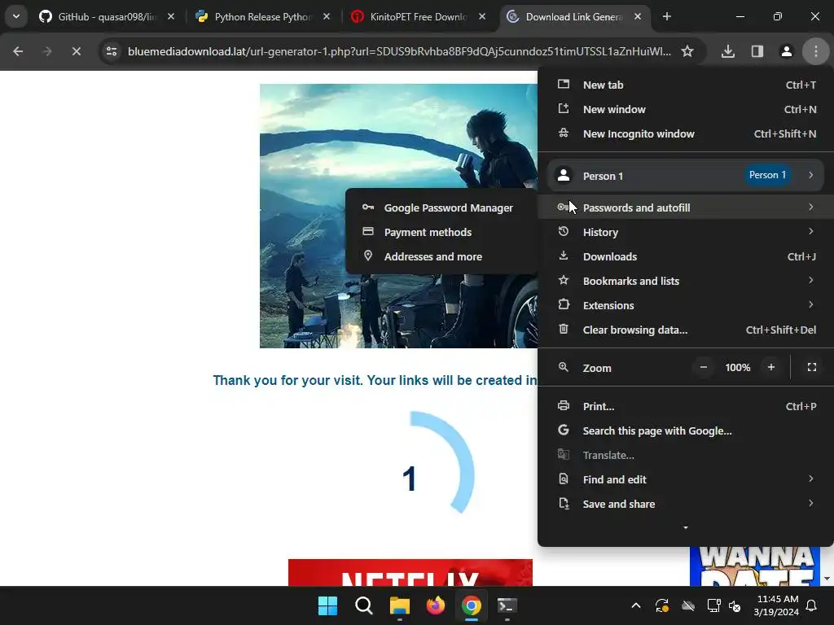This screenshot has height=625, width=834.
Task: Expand Find and edit submenu
Action: (686, 479)
